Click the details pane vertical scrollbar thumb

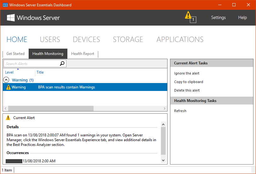pyautogui.click(x=163, y=141)
